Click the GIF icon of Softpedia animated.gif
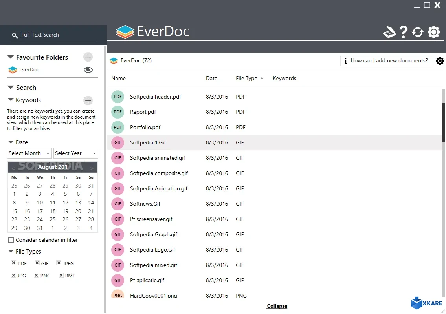Viewport: 446px width, 314px height. 118,158
